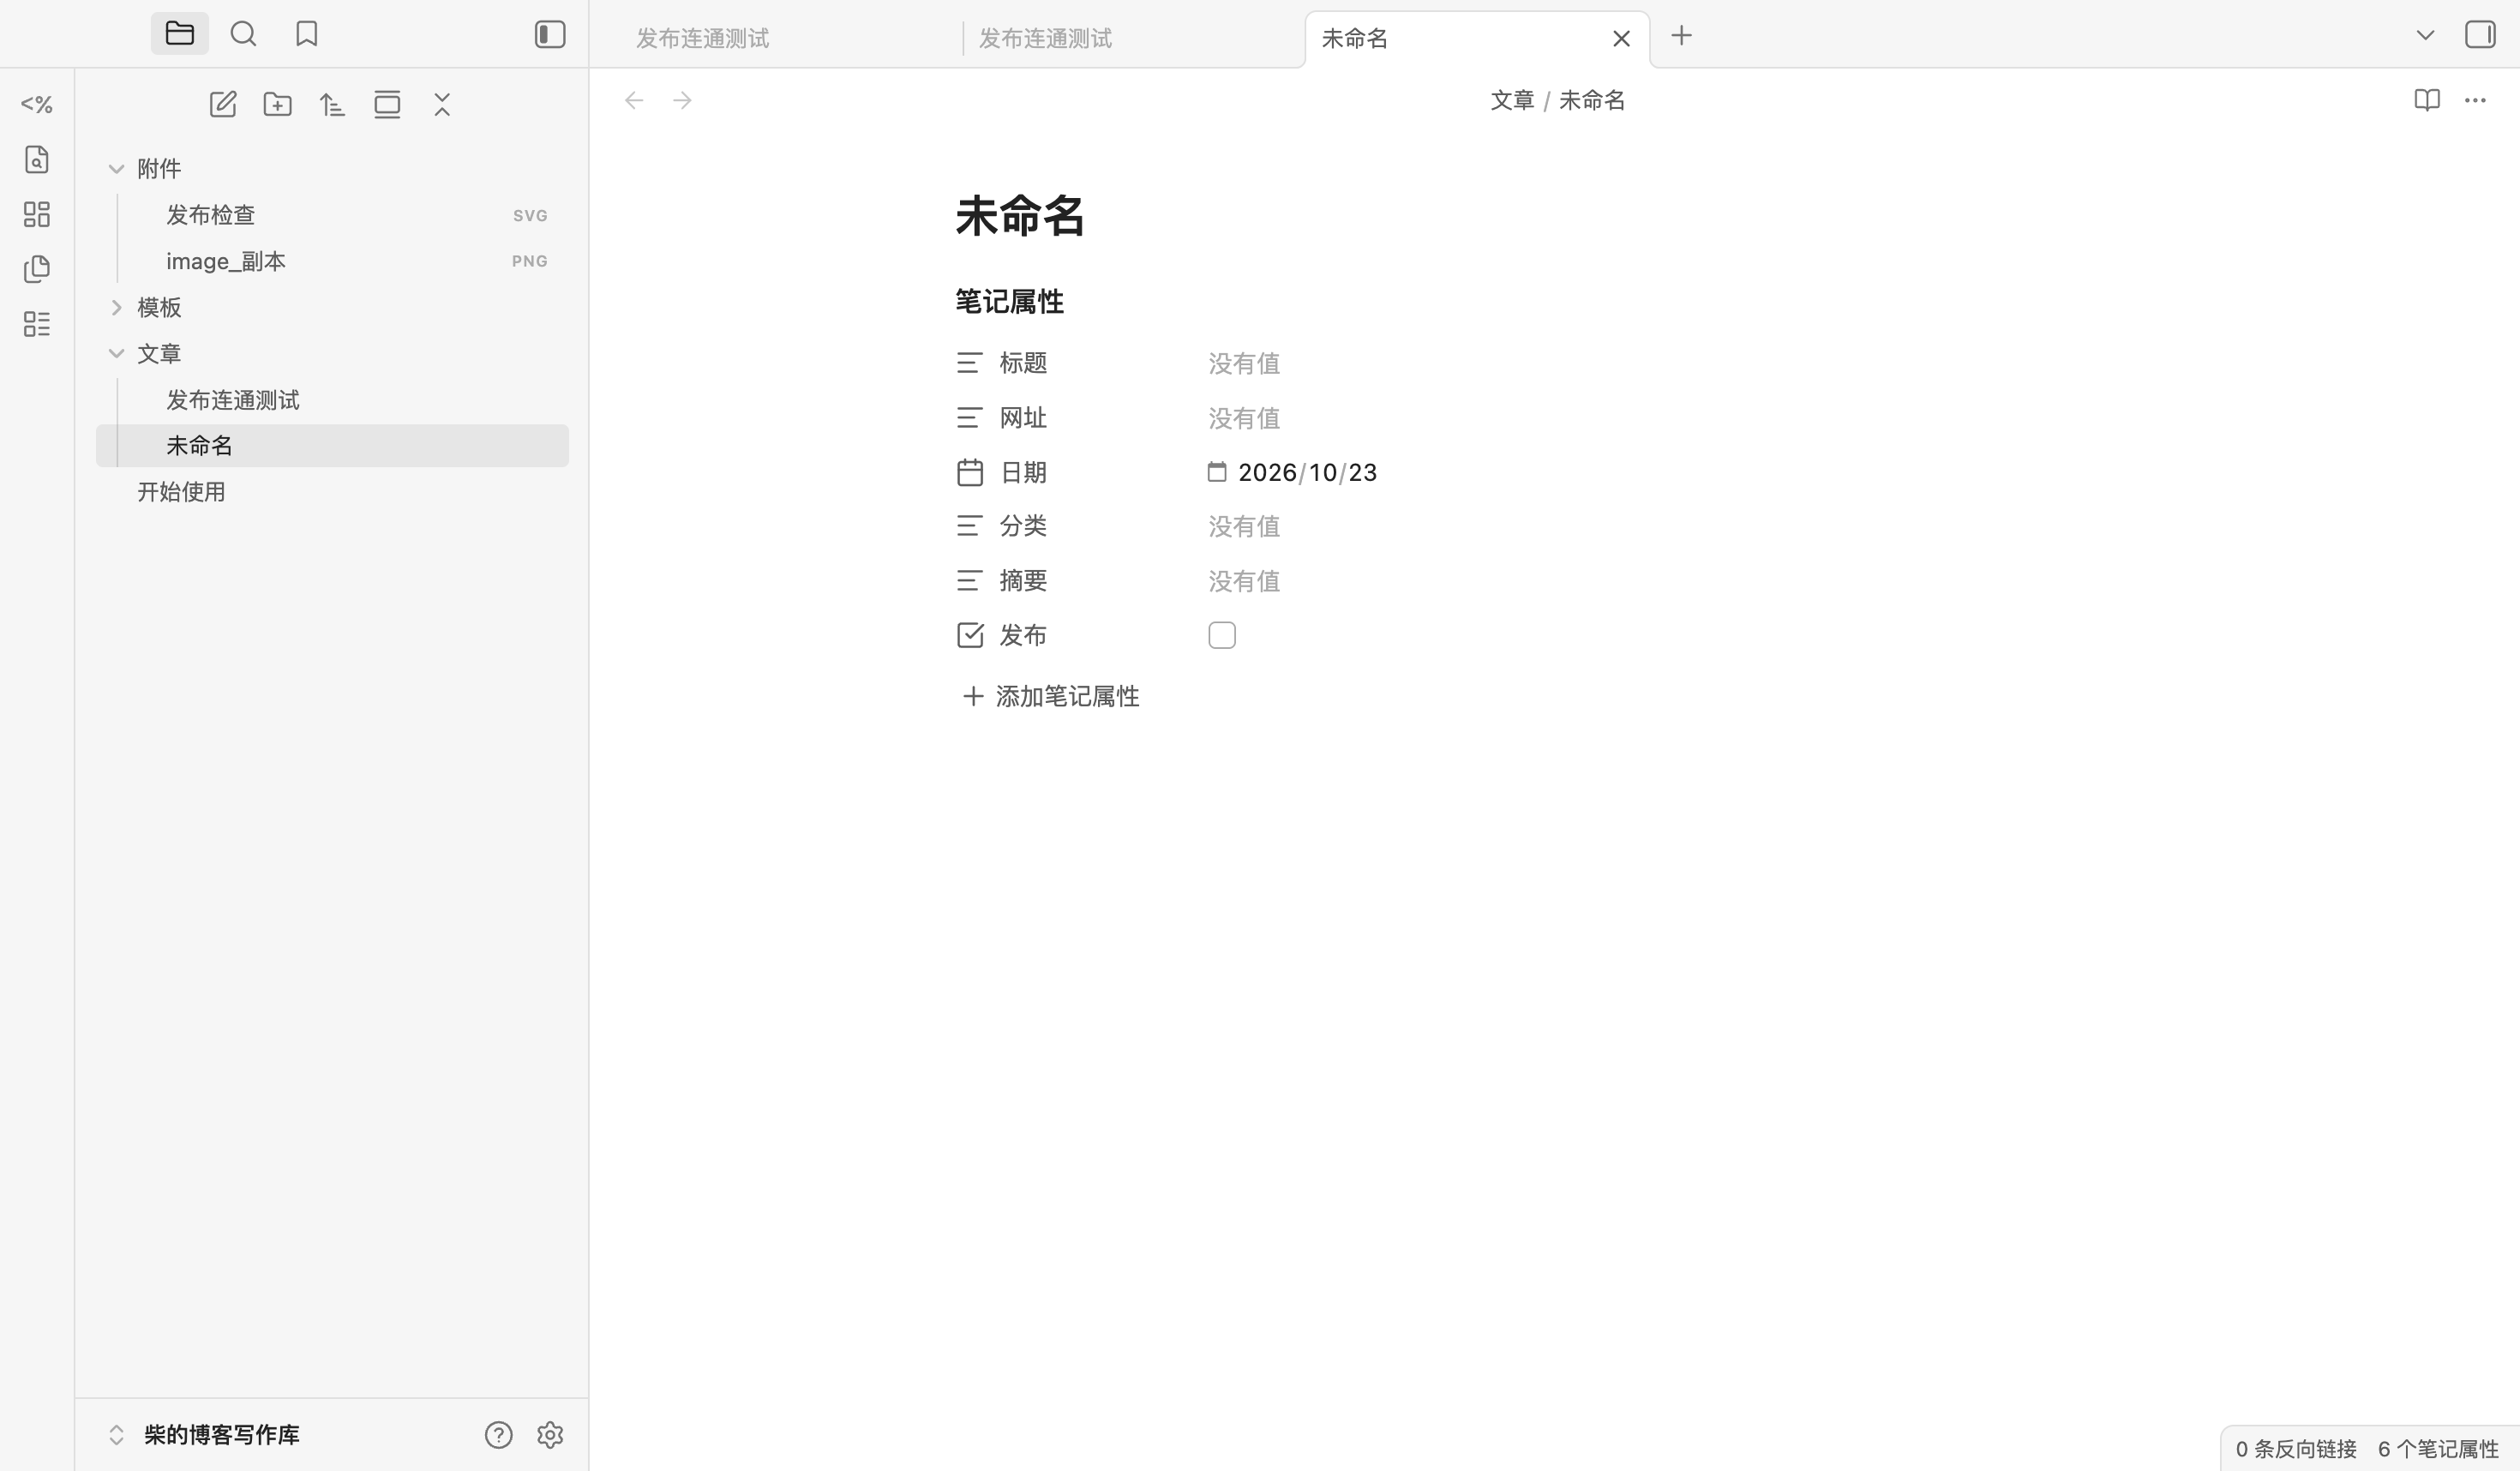Toggle the left sidebar collapse icon

[550, 35]
